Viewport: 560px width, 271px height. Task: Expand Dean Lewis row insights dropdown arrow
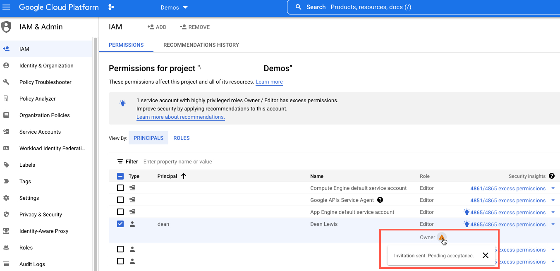(x=553, y=224)
